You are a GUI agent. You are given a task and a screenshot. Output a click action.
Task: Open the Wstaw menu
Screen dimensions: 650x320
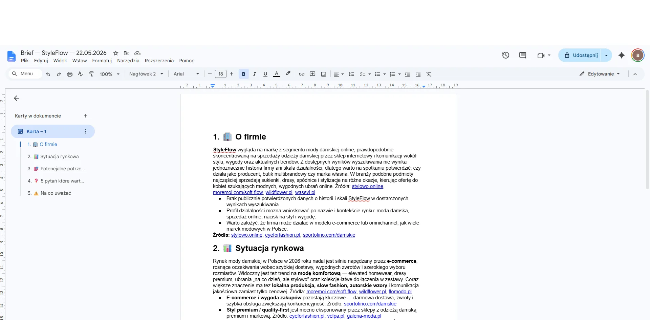(x=80, y=61)
